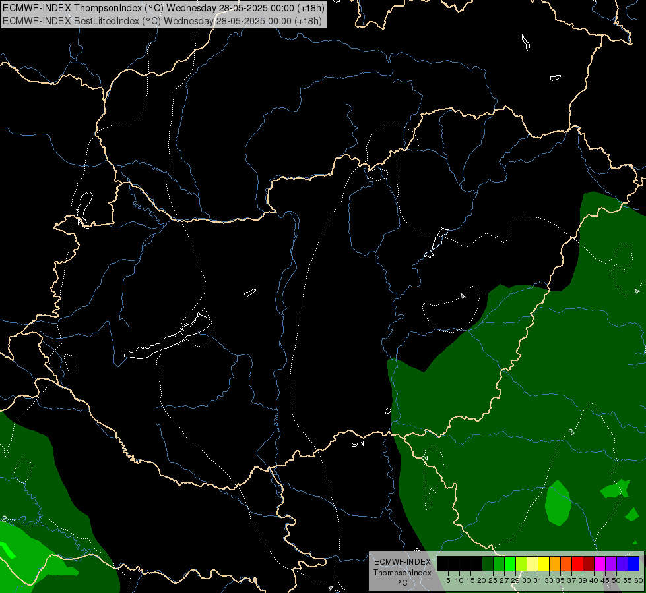
Task: Click the bright green 27–29 legend swatch
Action: tap(510, 563)
